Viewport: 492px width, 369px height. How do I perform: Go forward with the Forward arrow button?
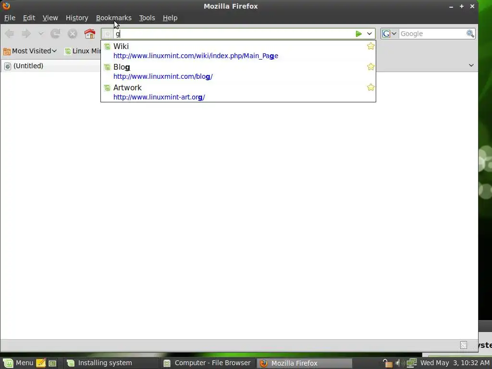26,34
